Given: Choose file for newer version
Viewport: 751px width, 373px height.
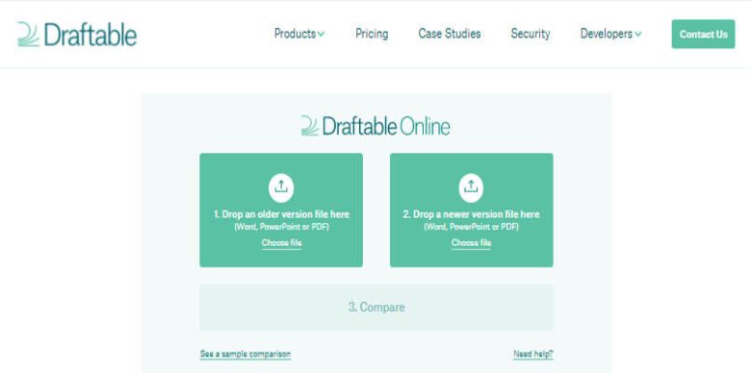Looking at the screenshot, I should (471, 243).
